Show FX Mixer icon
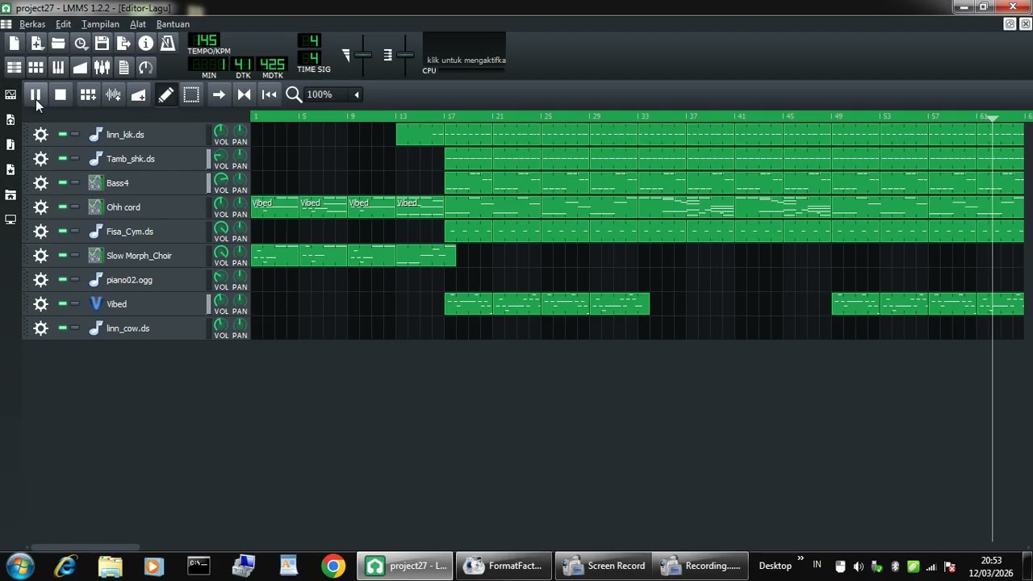The width and height of the screenshot is (1033, 581). (102, 68)
